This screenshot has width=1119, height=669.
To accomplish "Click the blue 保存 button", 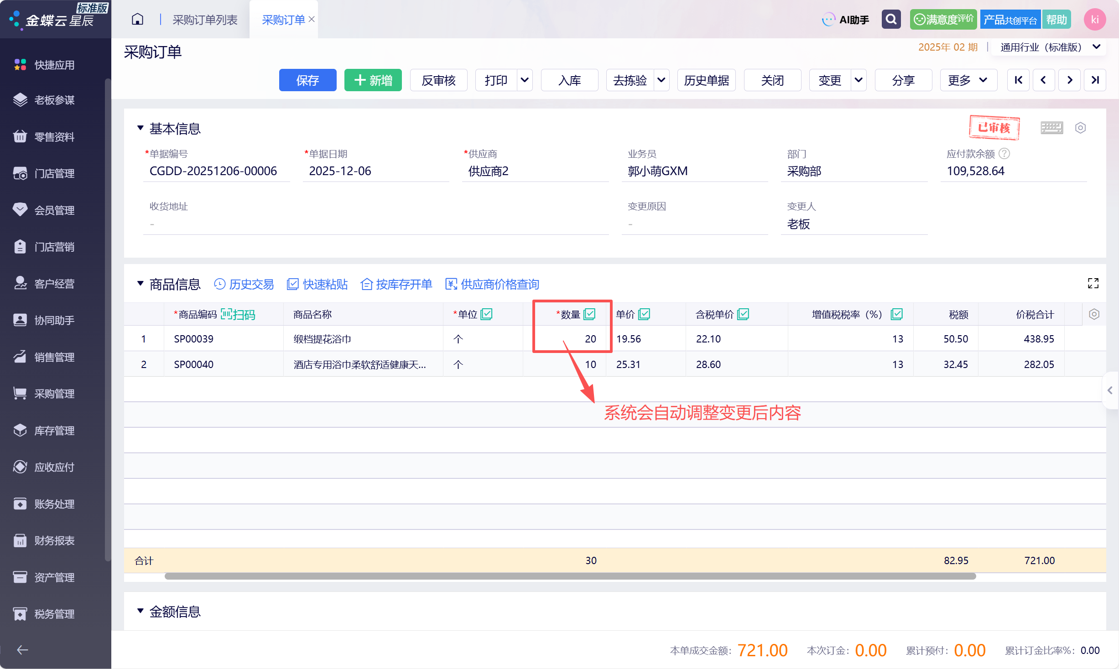I will [x=307, y=80].
